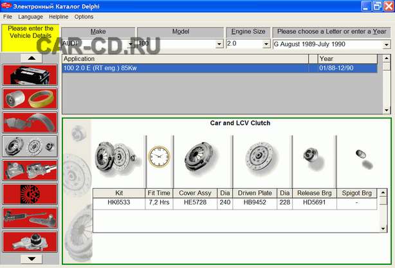Click driven plate diameter value 228
The width and height of the screenshot is (395, 268).
coord(284,202)
